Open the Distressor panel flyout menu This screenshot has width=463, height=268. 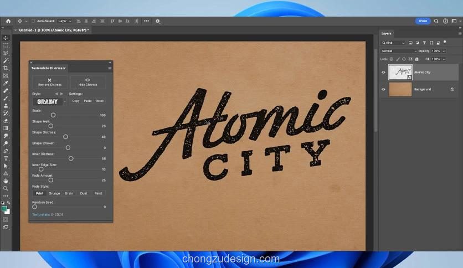point(110,68)
